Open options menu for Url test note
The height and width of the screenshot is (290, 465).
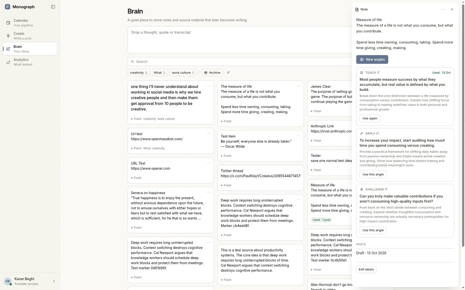click(209, 133)
